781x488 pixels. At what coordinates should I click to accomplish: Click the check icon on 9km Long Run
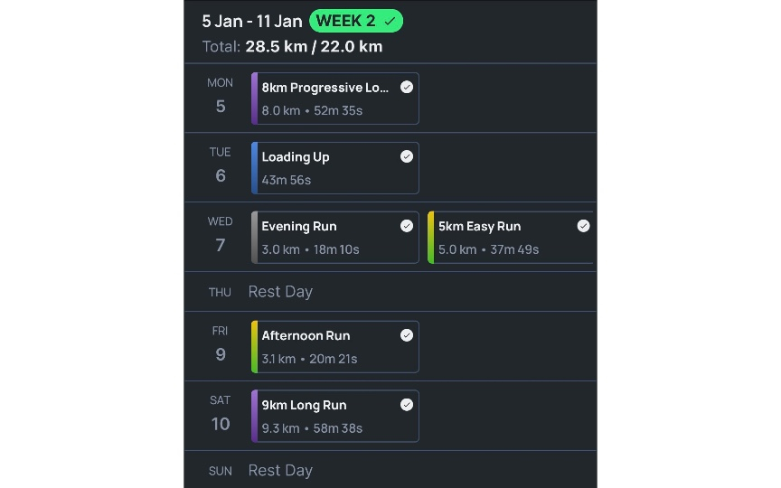point(407,405)
